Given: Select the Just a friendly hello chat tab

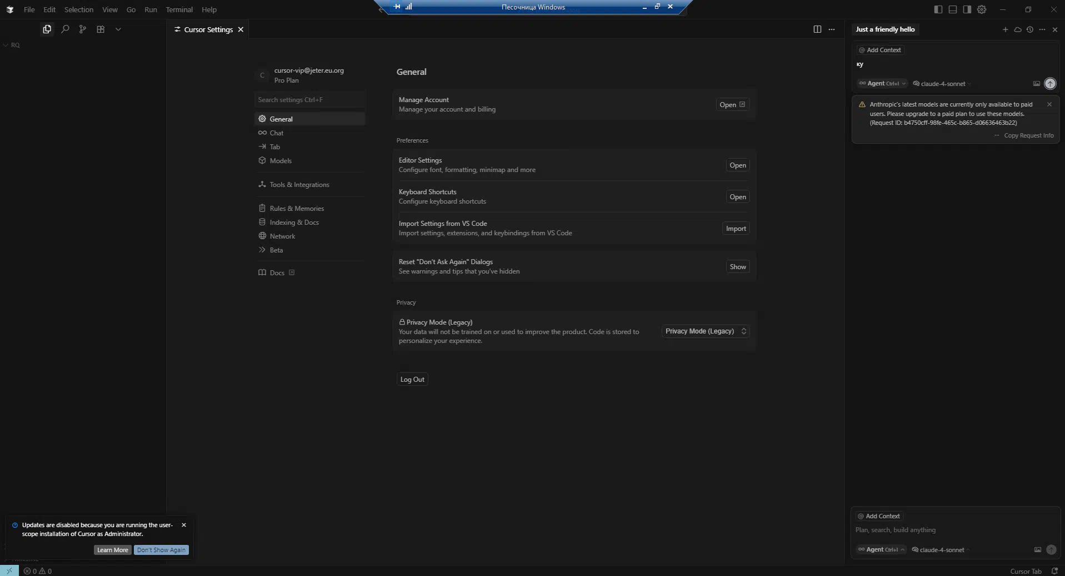Looking at the screenshot, I should [885, 29].
